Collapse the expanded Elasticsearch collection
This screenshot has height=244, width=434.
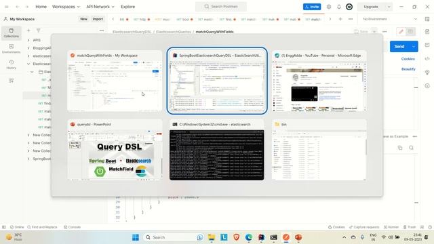pyautogui.click(x=28, y=64)
